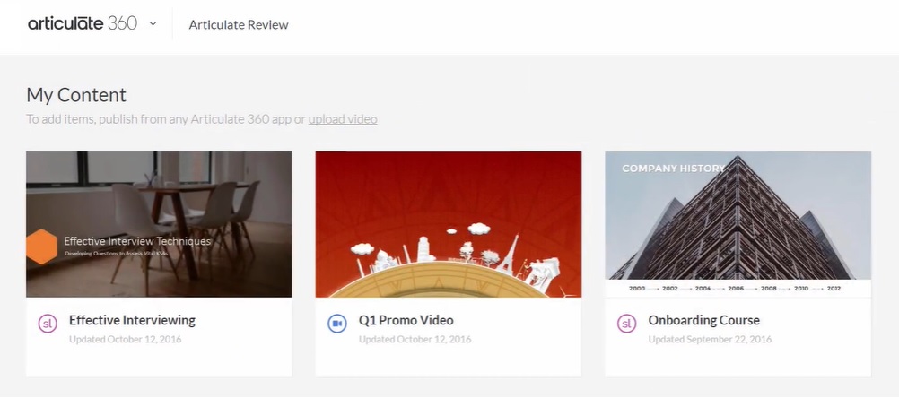Viewport: 899px width, 398px height.
Task: Click the 2000–2012 timeline strip on thumbnail
Action: point(734,289)
